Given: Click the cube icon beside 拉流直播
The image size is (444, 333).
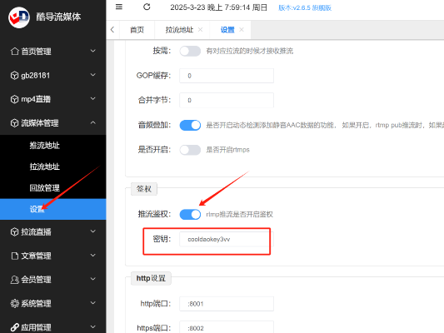Looking at the screenshot, I should point(14,231).
